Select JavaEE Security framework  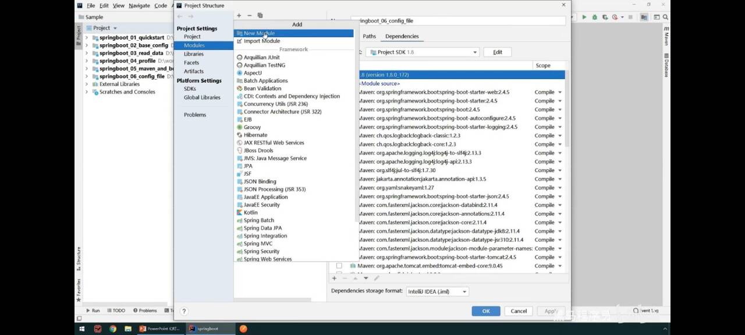[x=293, y=205]
